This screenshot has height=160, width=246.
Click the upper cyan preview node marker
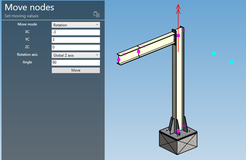[x=214, y=53]
